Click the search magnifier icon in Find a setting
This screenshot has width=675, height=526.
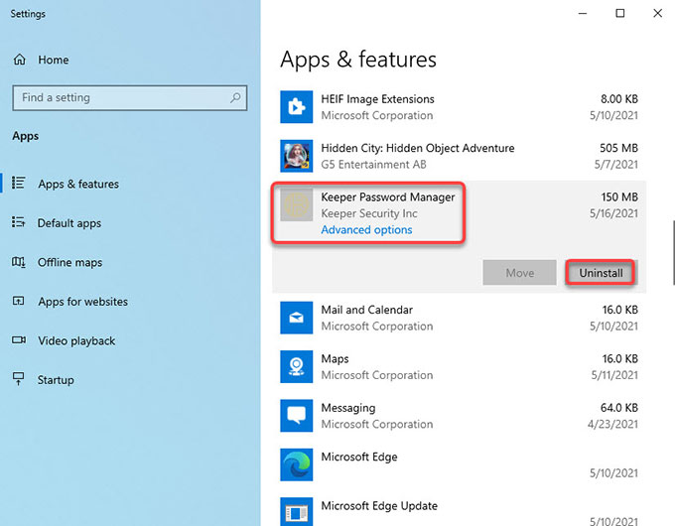pos(235,97)
